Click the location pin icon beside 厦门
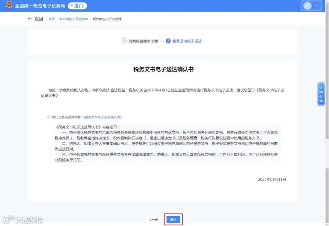Screen dimensions: 329x226 coord(72,5)
